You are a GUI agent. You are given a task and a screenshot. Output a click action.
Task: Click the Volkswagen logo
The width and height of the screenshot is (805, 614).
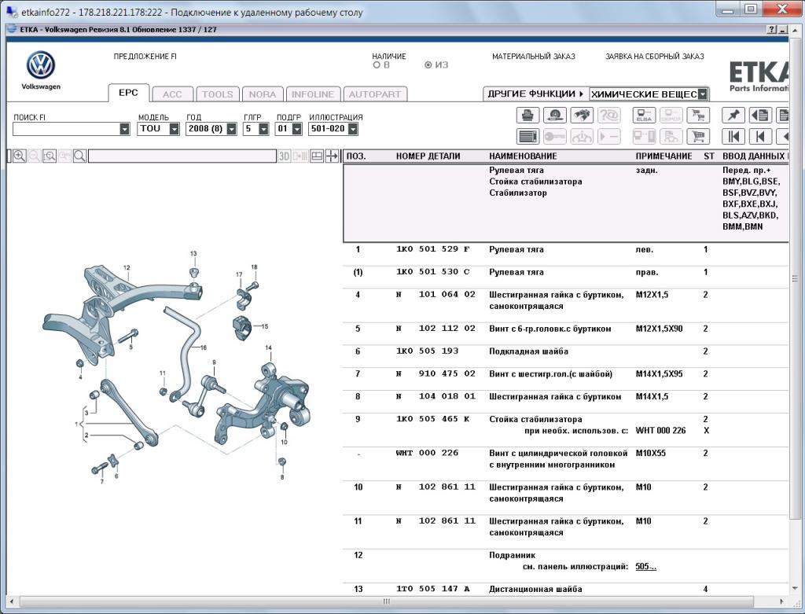(41, 65)
